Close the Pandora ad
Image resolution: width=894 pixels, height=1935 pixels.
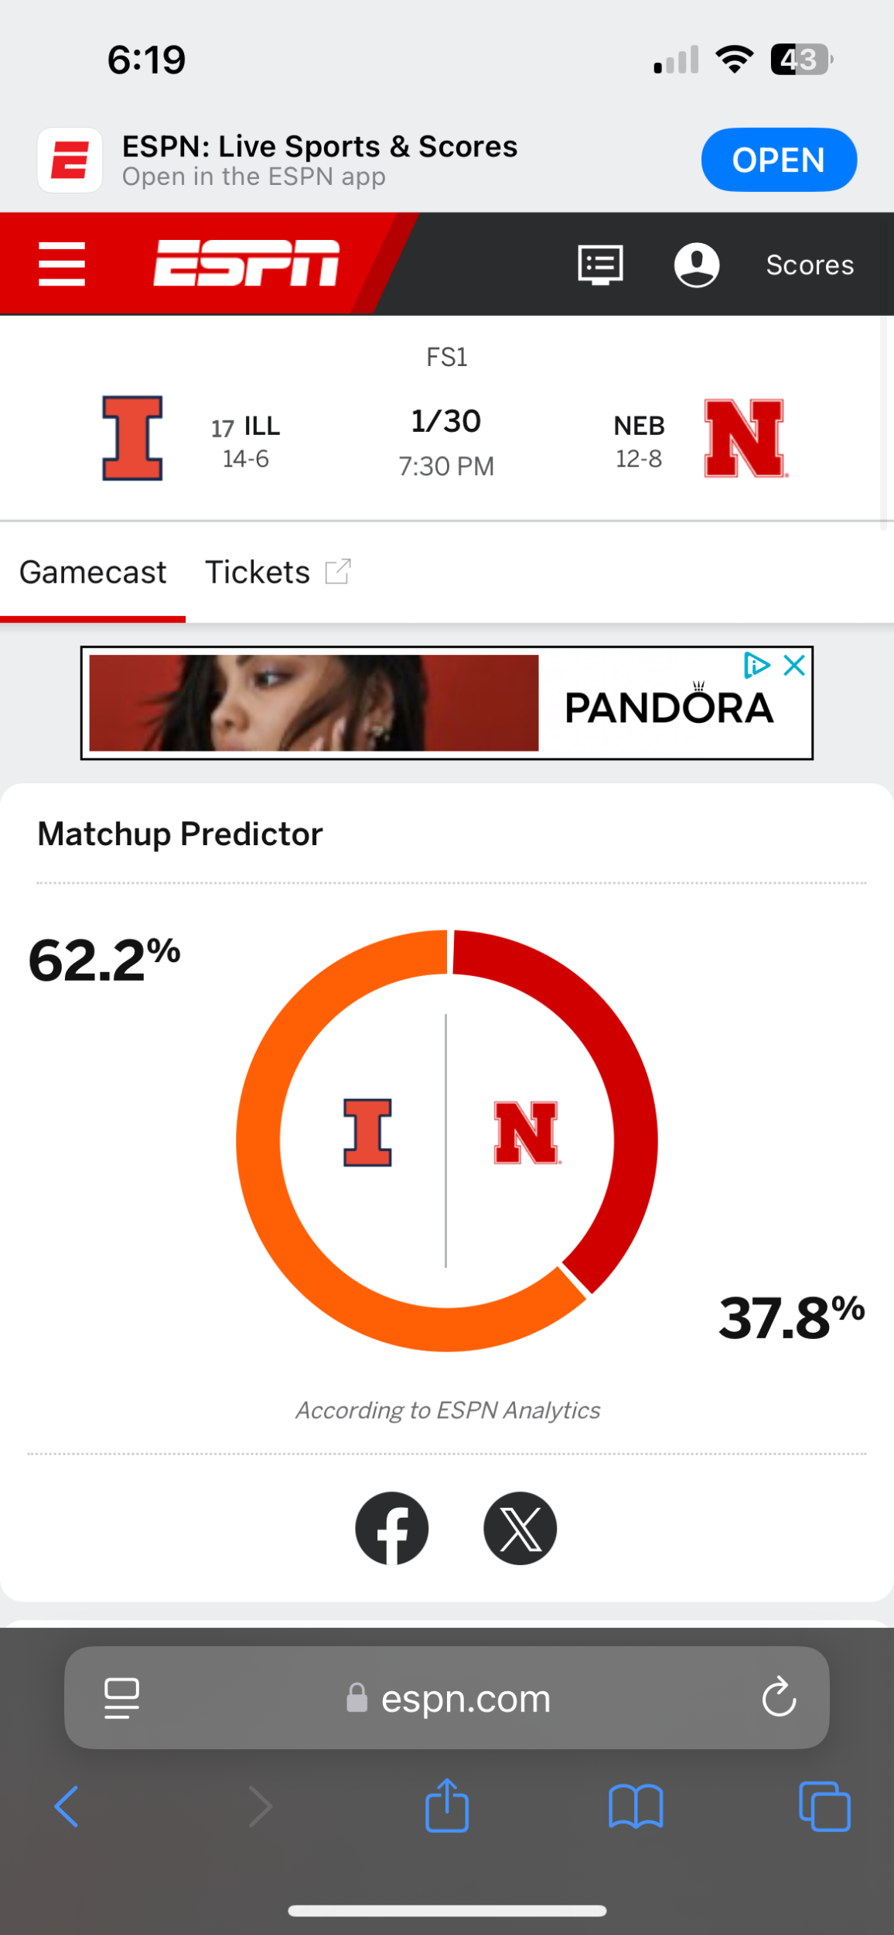click(x=794, y=666)
